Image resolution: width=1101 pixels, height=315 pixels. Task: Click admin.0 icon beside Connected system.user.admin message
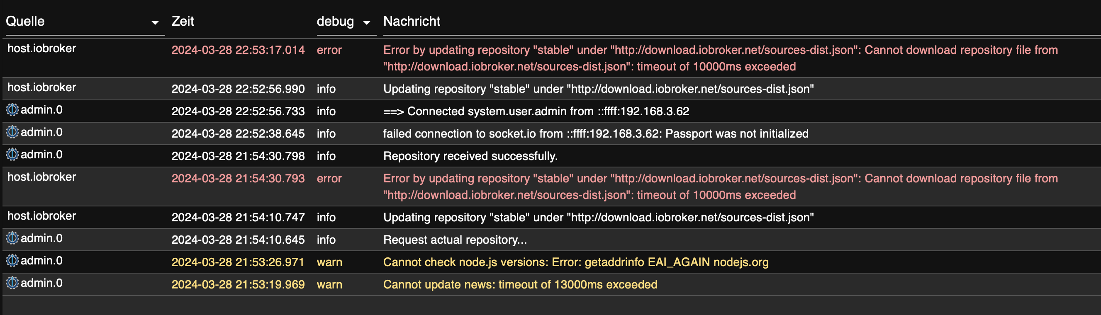[12, 110]
